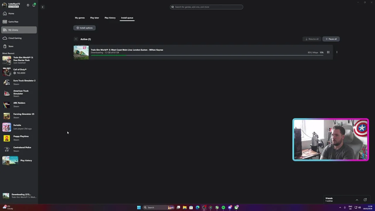Open Home in the sidebar
This screenshot has width=375, height=211.
(19, 13)
